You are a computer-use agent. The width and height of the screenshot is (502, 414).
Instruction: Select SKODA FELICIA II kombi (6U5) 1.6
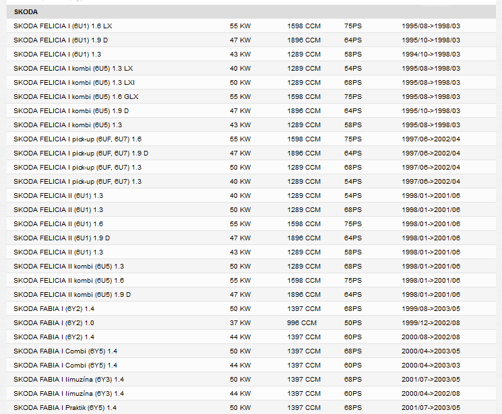(x=69, y=281)
